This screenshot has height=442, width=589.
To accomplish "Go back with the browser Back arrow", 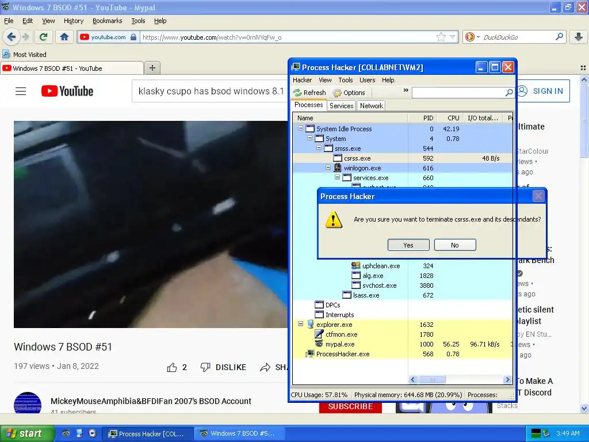I will click(x=12, y=37).
